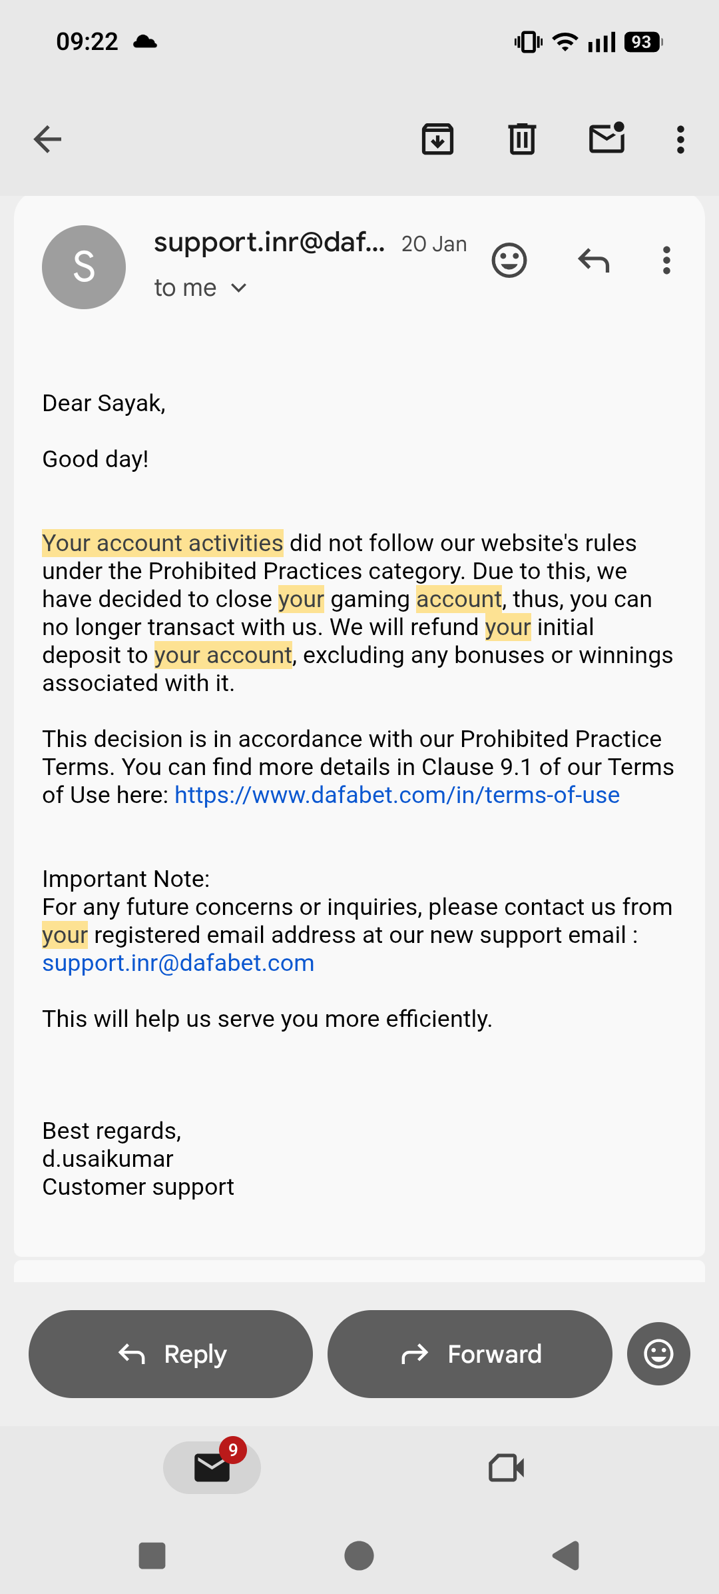The width and height of the screenshot is (719, 1594).
Task: Go back using the top-left arrow
Action: (47, 139)
